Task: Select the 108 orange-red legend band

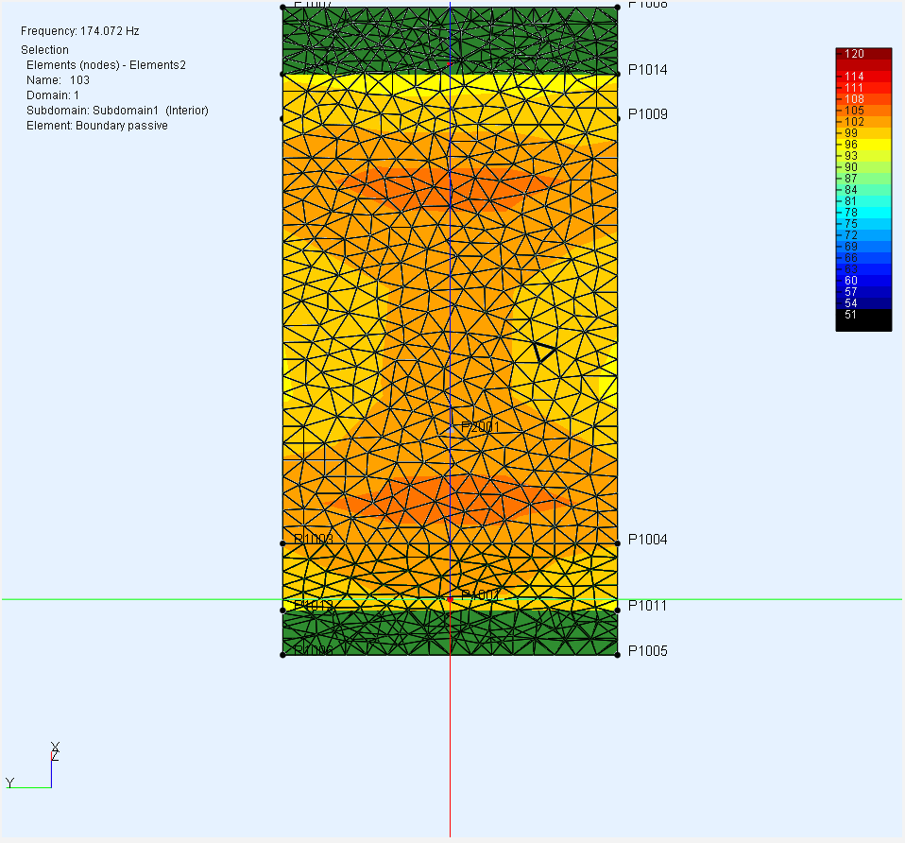Action: click(862, 98)
